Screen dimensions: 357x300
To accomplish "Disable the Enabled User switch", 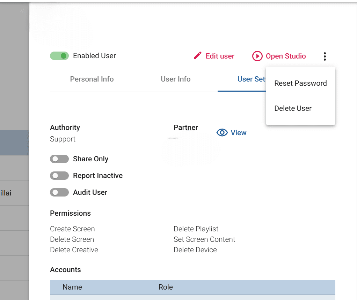I will 59,56.
